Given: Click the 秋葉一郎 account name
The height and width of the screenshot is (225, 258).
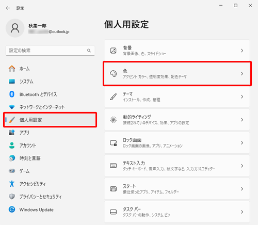Looking at the screenshot, I should tap(37, 26).
